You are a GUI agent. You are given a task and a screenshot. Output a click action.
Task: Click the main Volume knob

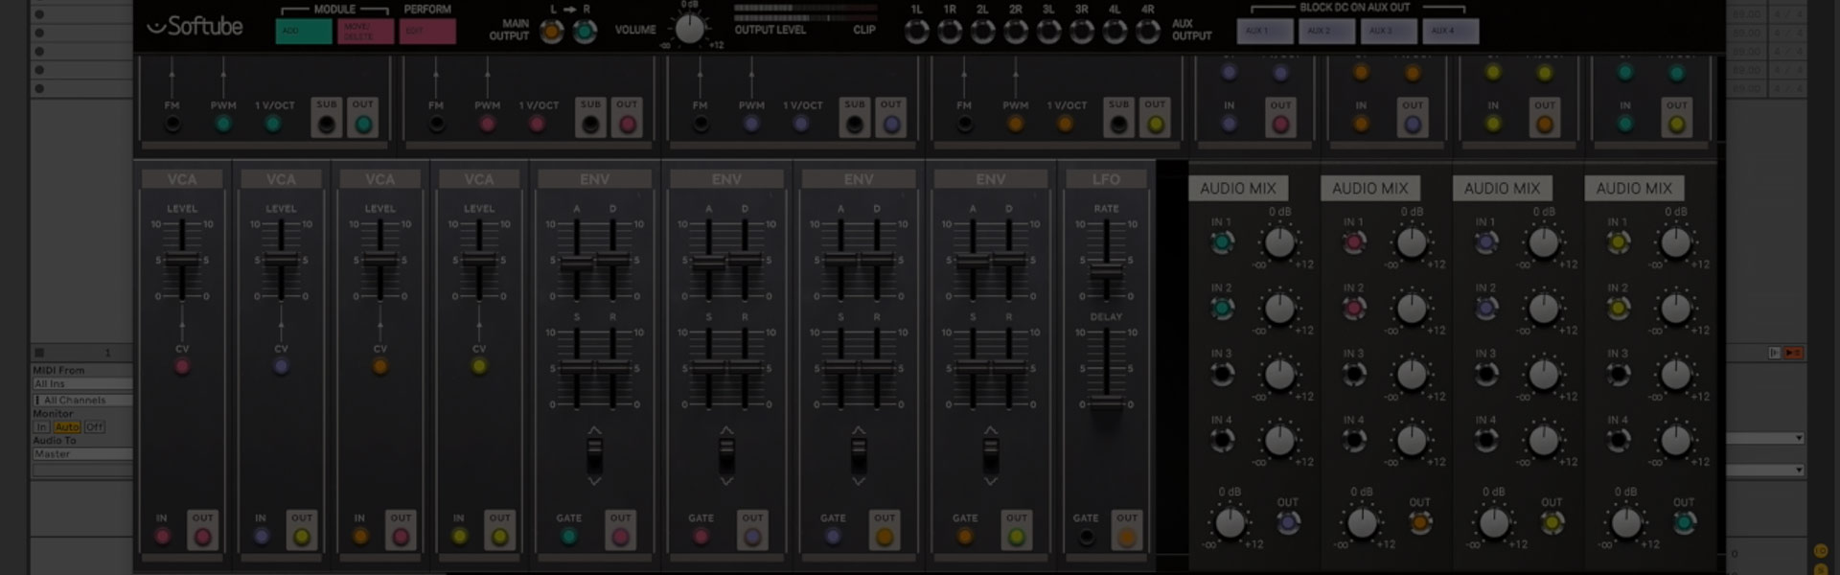[x=689, y=29]
